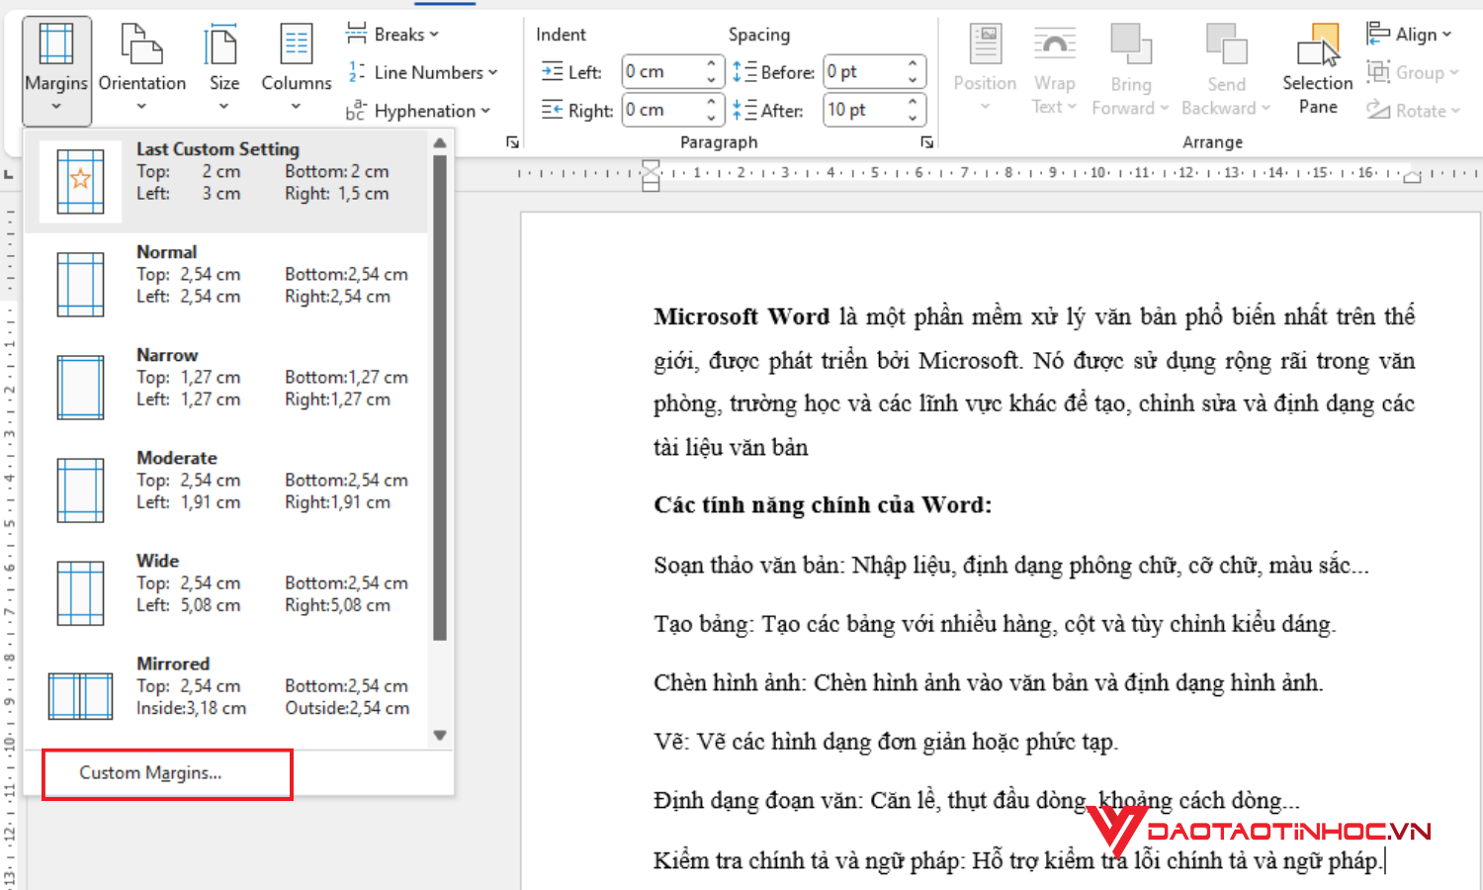Click the Send Backward icon
The image size is (1483, 890).
(1226, 44)
